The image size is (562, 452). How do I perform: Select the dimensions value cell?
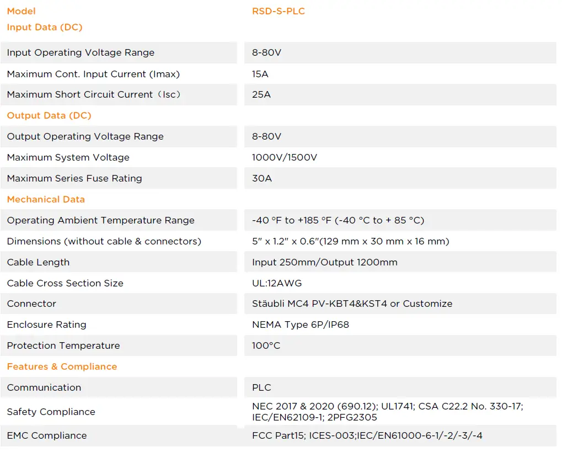[x=350, y=241]
